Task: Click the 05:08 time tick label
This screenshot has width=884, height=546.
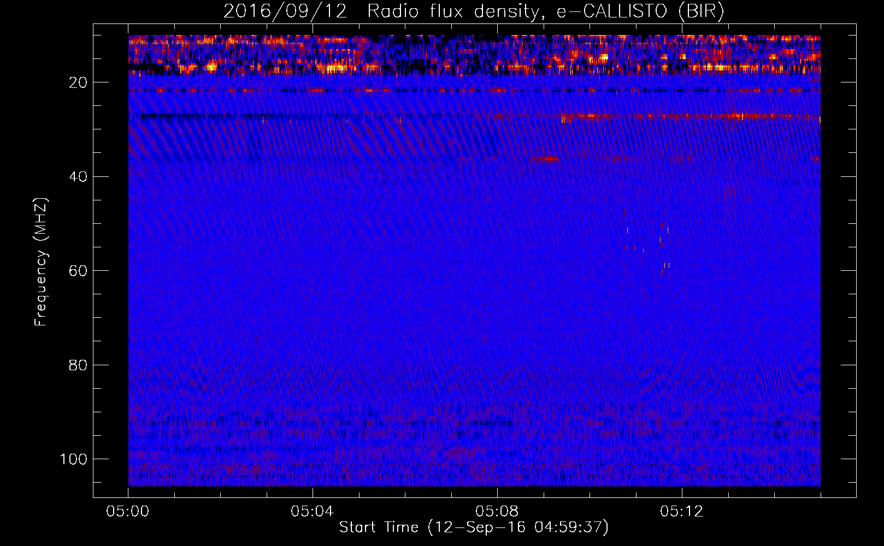Action: click(x=497, y=512)
